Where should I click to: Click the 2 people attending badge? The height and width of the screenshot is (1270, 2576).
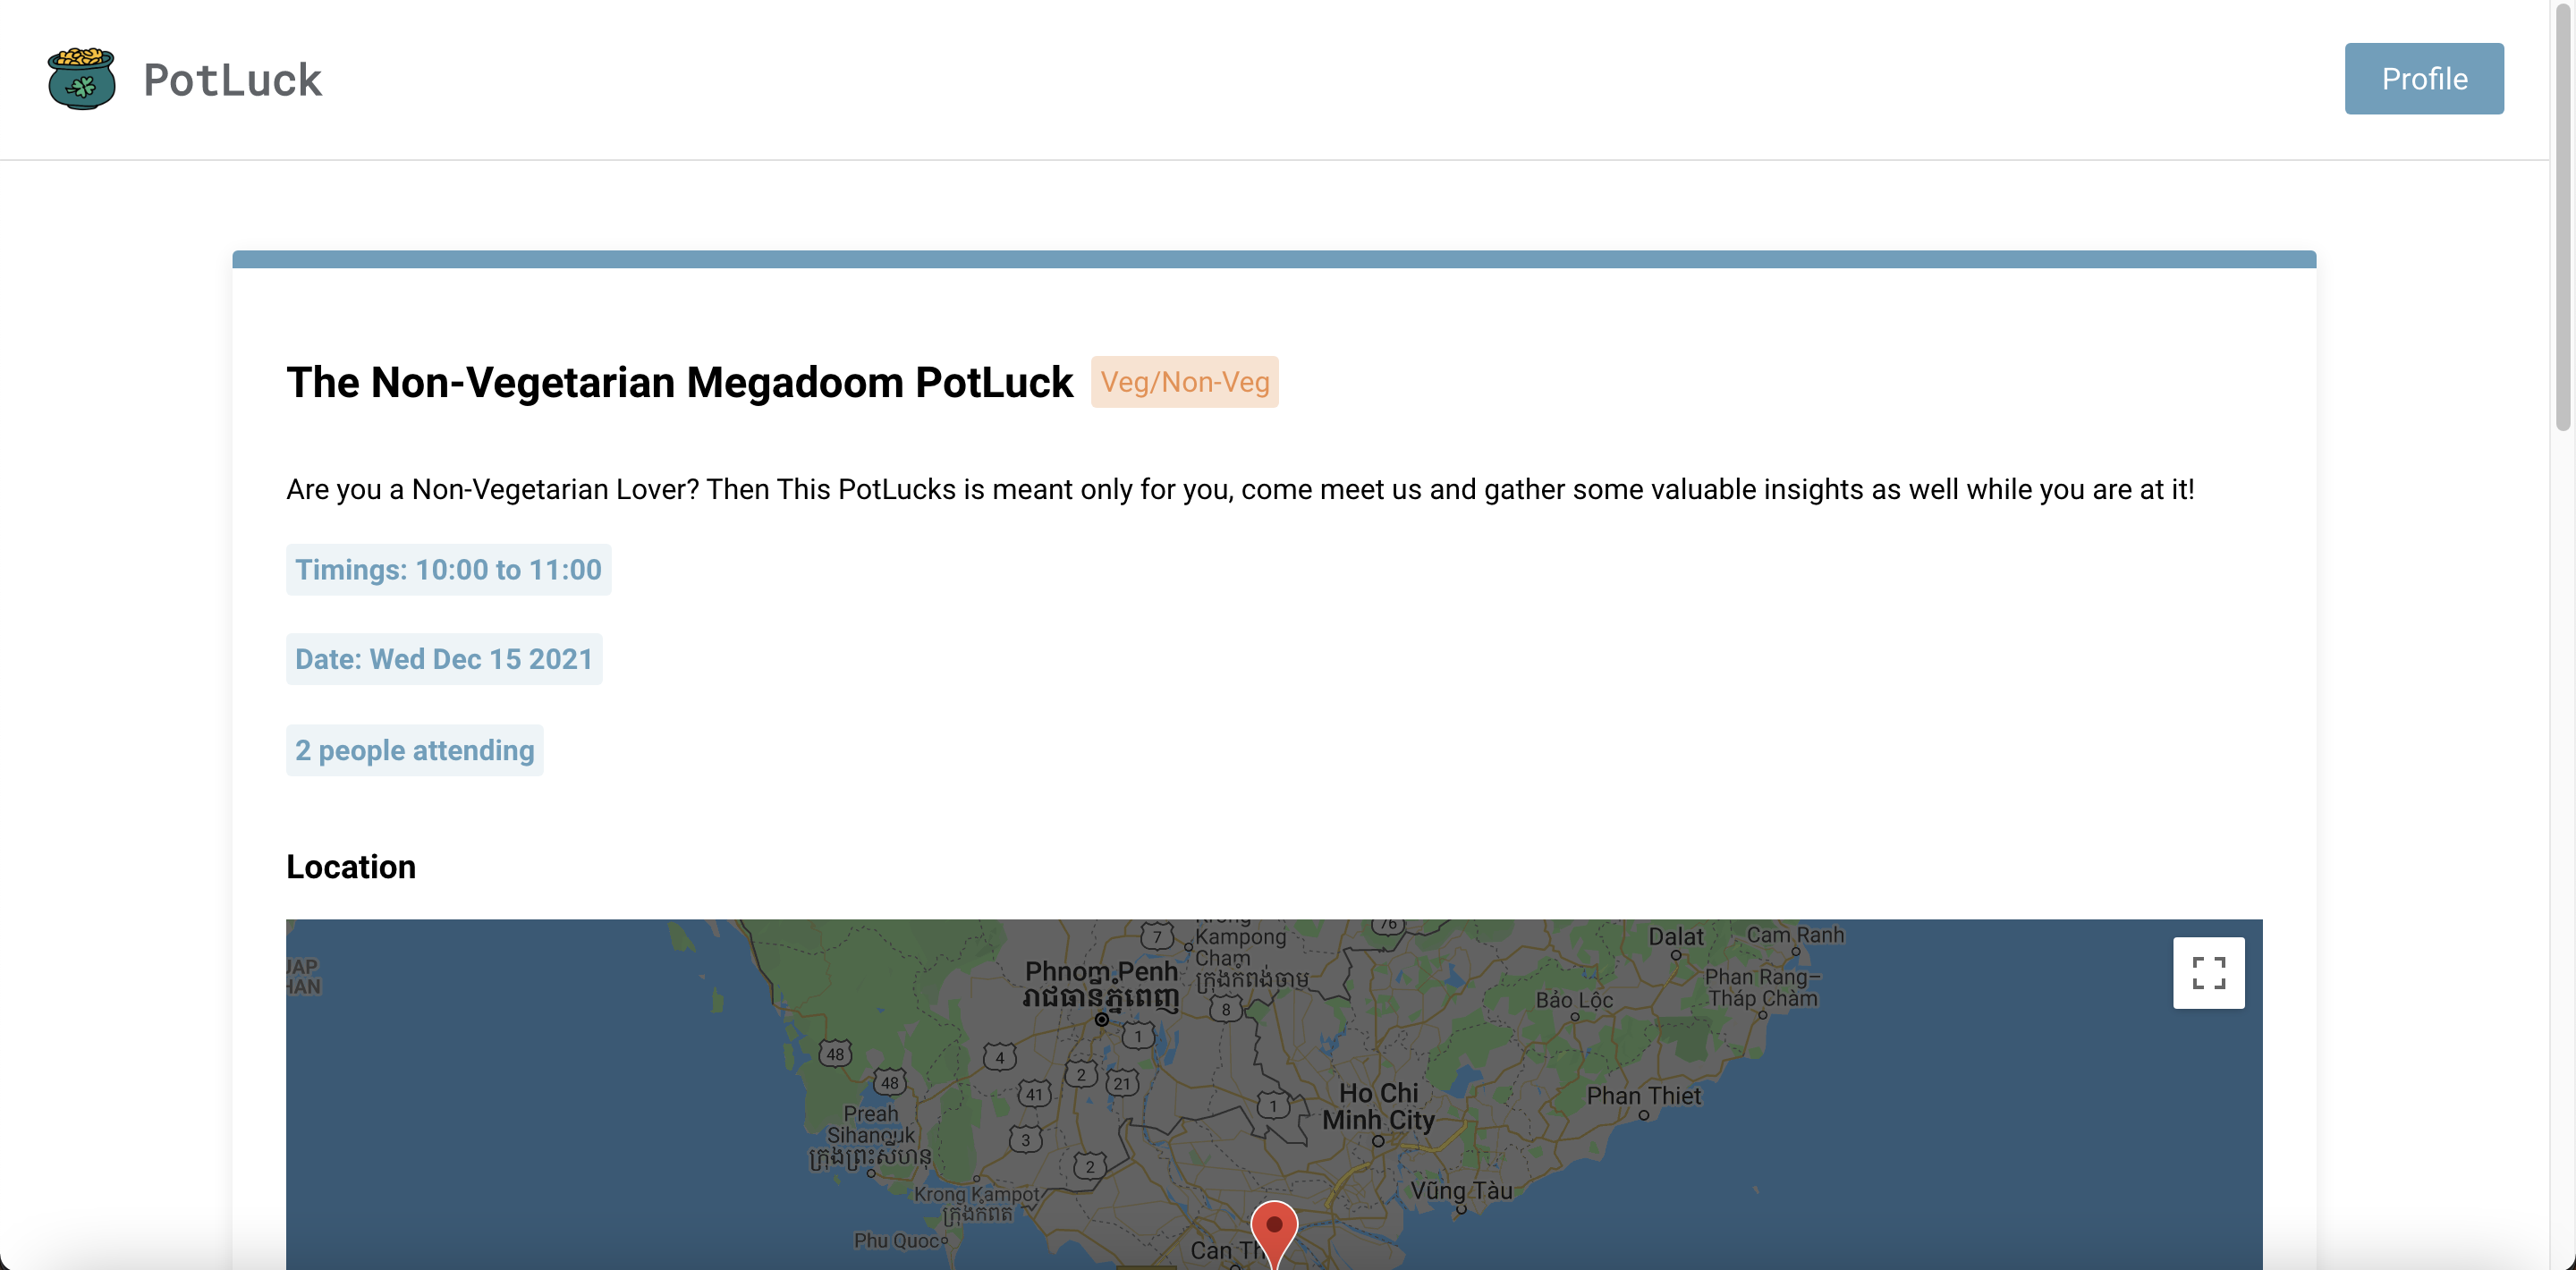pyautogui.click(x=414, y=750)
